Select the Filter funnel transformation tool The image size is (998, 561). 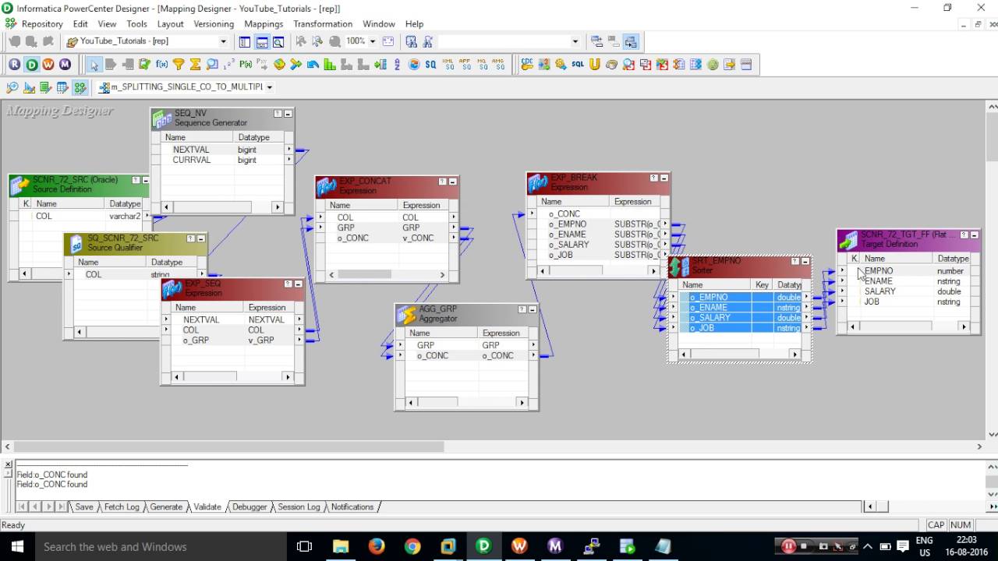coord(179,65)
